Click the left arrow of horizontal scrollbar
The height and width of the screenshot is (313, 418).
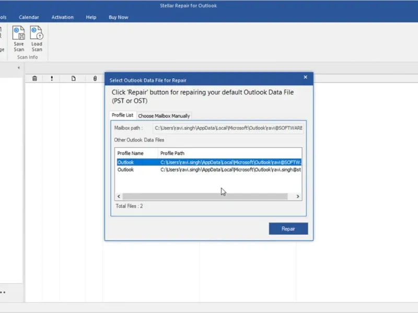[x=119, y=197]
